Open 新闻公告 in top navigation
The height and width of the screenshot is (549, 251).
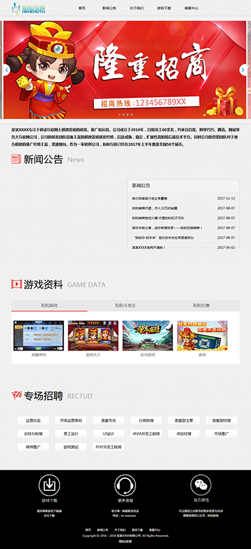[x=109, y=8]
